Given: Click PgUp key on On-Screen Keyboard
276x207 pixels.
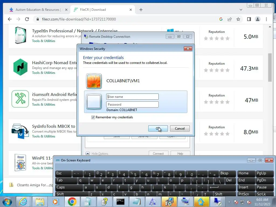Looking at the screenshot, I should pos(264,174).
